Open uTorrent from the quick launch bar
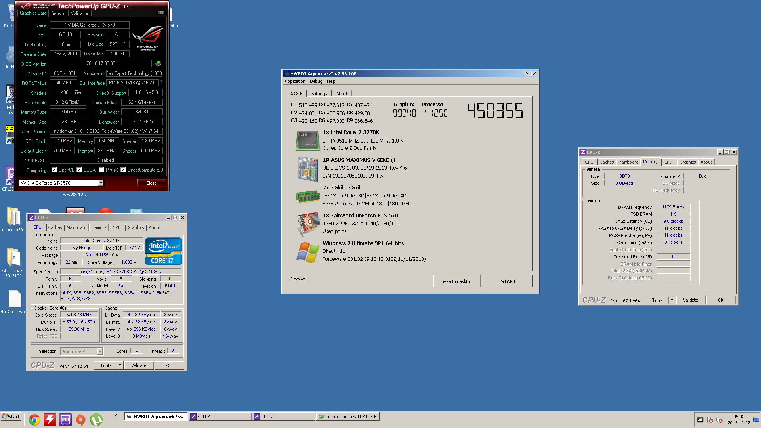Viewport: 761px width, 428px height. (96, 419)
